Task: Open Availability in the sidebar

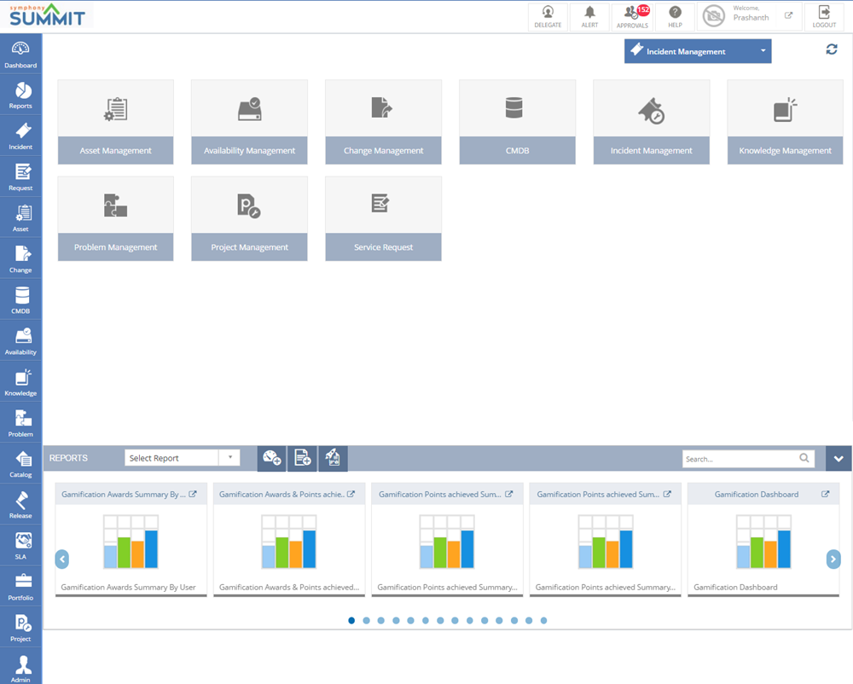Action: [20, 341]
